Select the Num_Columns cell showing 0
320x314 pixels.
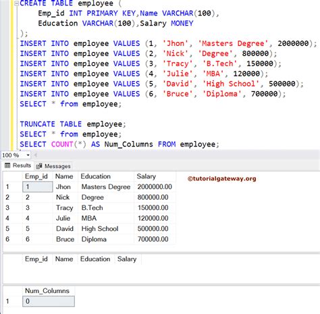click(x=49, y=301)
